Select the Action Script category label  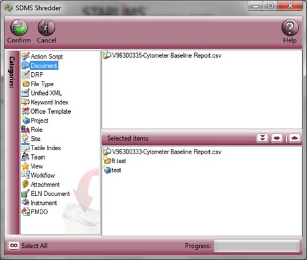(47, 57)
